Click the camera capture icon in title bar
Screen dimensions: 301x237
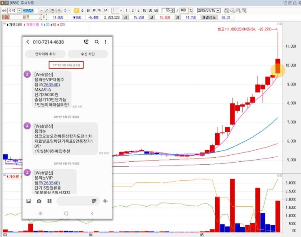(x=295, y=3)
